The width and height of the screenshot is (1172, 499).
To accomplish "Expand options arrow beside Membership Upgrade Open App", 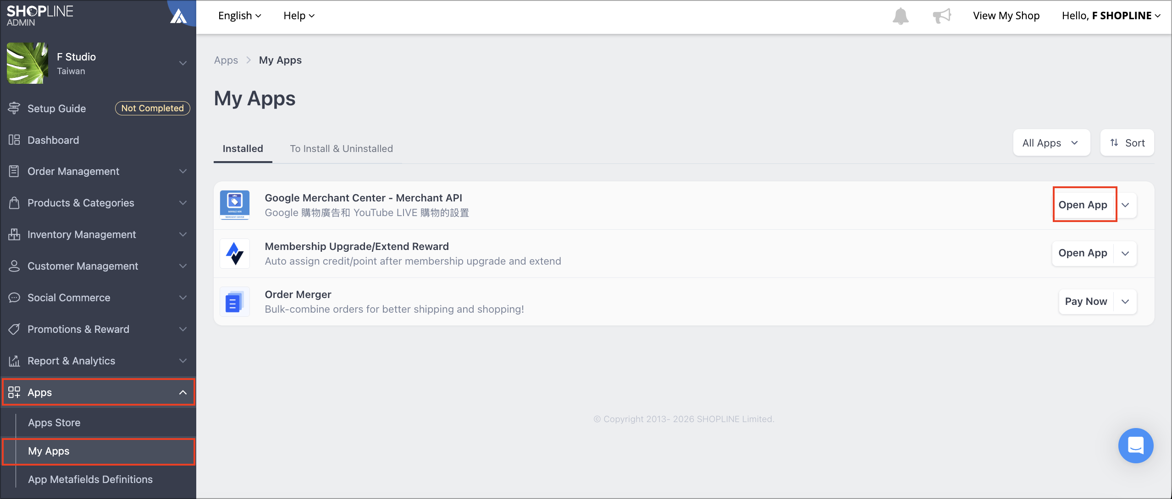I will click(x=1125, y=253).
